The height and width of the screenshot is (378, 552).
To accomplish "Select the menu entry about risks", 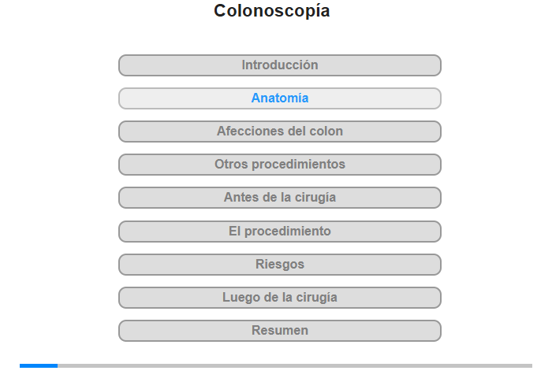I will pyautogui.click(x=280, y=265).
